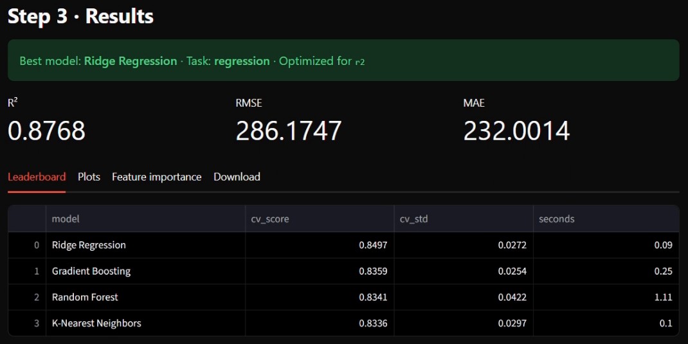Select the Random Forest model cell
688x344 pixels.
click(146, 297)
